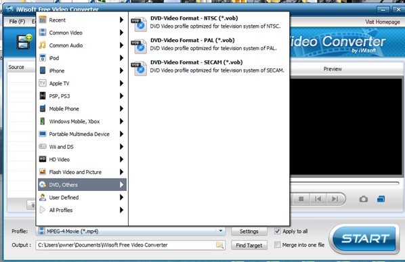This screenshot has width=405, height=262.
Task: Expand the Common Video submenu arrow
Action: tap(121, 32)
